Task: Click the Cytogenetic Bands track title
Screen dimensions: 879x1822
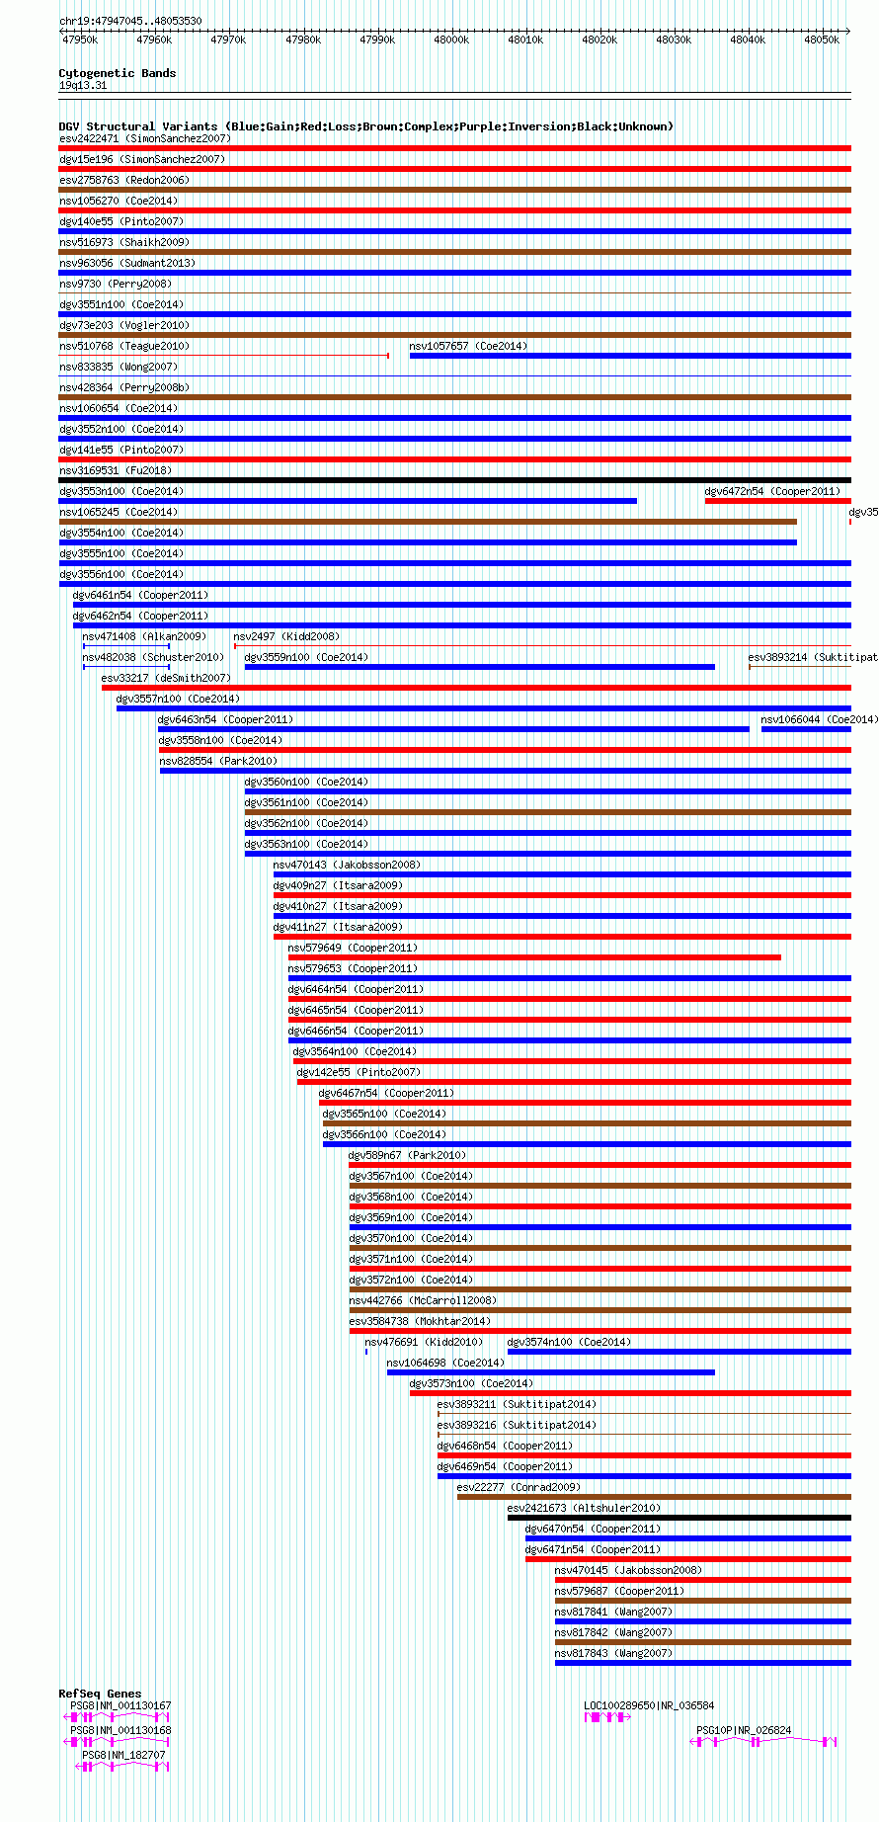Action: click(118, 73)
